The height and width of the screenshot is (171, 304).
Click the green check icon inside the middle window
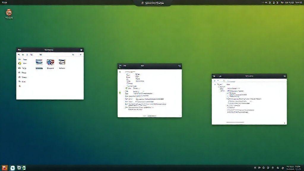tap(126, 88)
